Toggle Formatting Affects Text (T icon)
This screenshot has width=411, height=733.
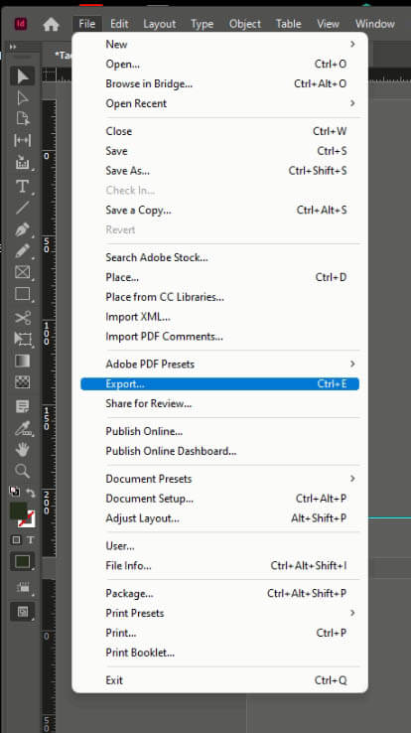(31, 540)
